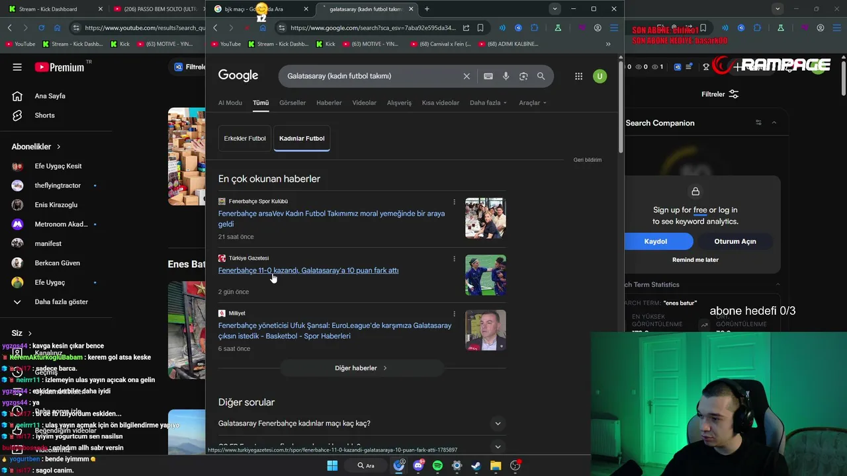Open Shorts in YouTube sidebar
This screenshot has height=476, width=847.
pos(44,115)
